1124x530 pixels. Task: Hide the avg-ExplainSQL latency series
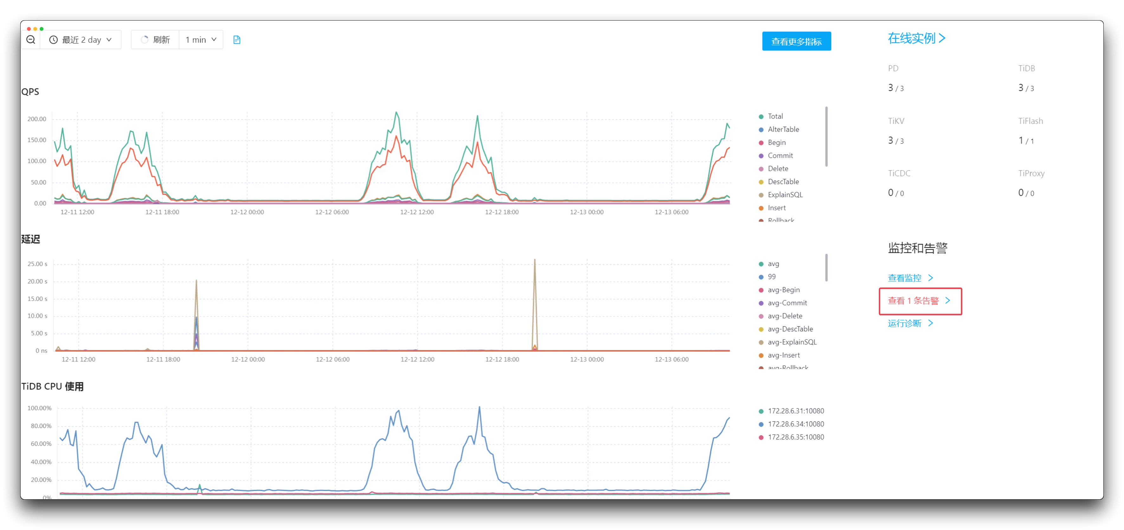tap(792, 342)
